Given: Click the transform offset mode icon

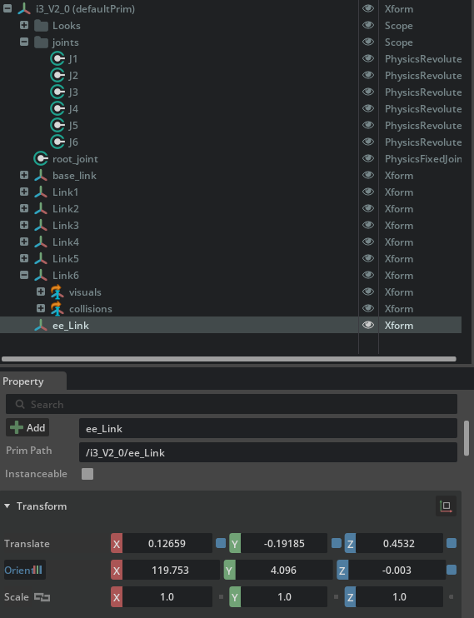Looking at the screenshot, I should (446, 506).
